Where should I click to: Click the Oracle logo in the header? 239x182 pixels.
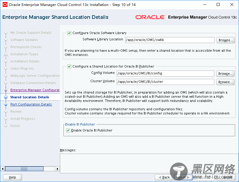point(150,17)
